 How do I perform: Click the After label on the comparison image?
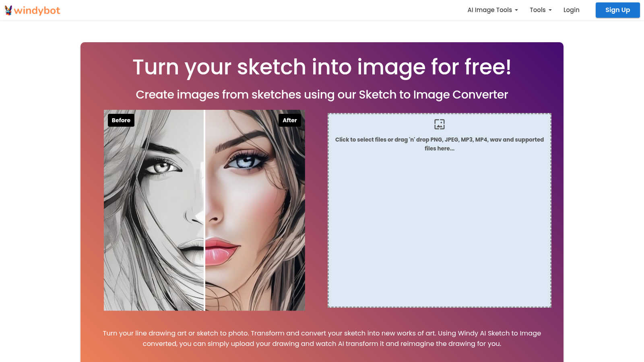tap(289, 120)
